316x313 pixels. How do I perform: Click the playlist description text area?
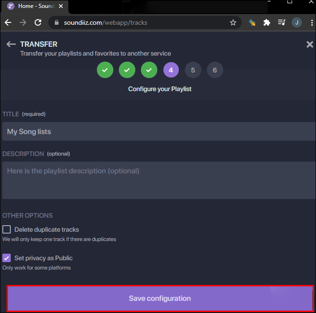[x=158, y=180]
